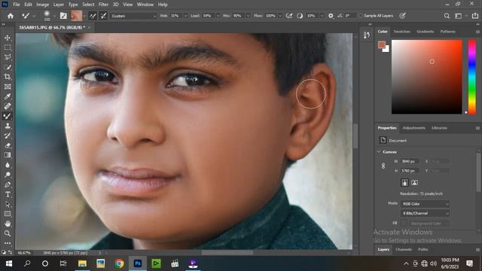
Task: Toggle link between width and height
Action: [x=383, y=166]
